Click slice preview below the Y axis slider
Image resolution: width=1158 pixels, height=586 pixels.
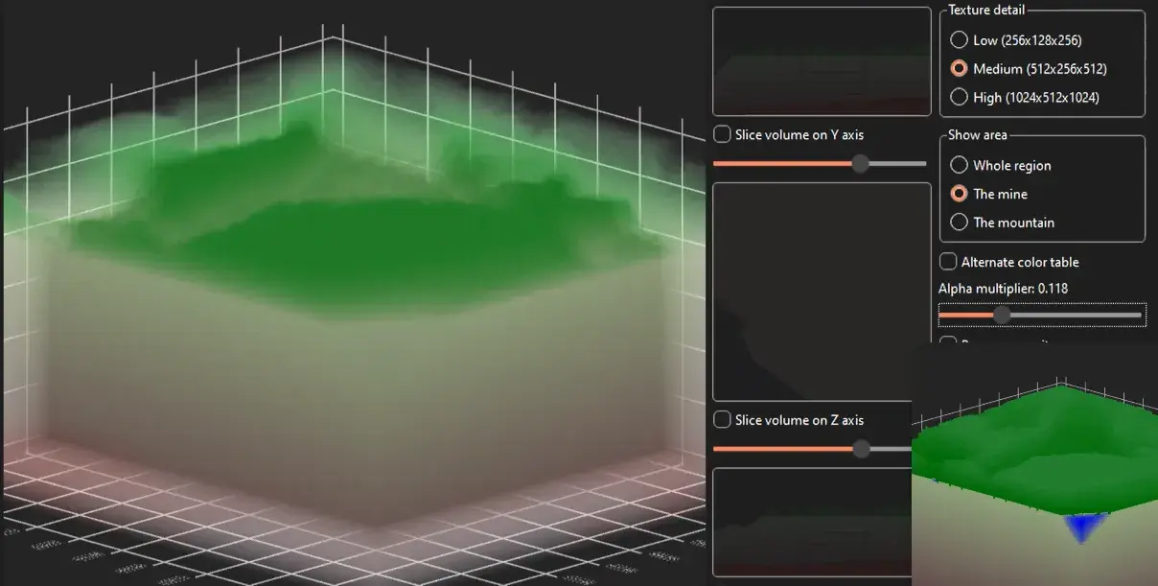click(822, 292)
